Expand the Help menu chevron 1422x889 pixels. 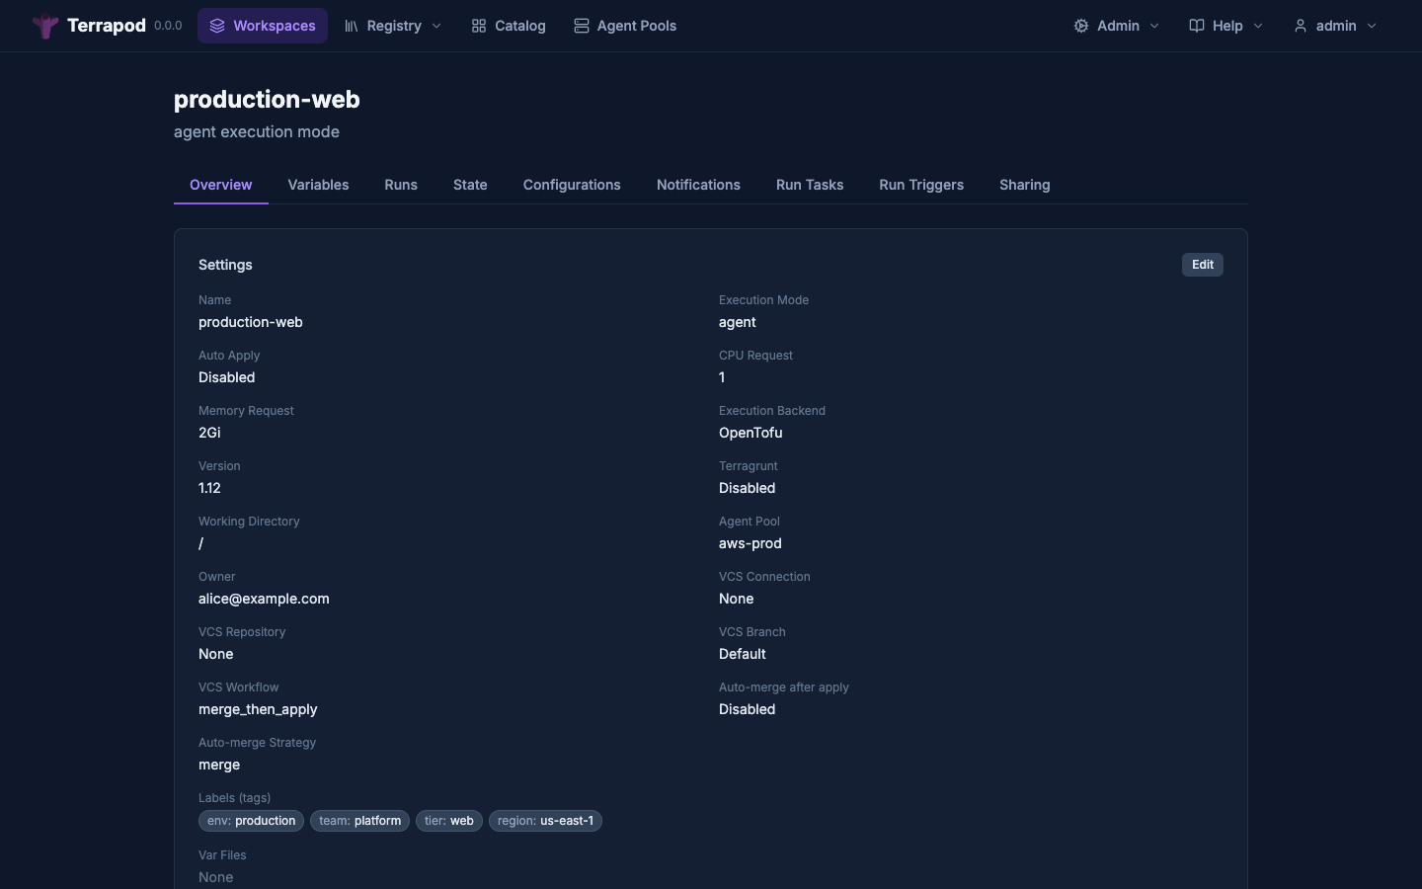(x=1258, y=26)
